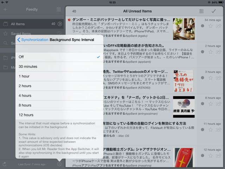The height and width of the screenshot is (169, 225).
Task: Tap the 40 unread count in the header
Action: 74,11
